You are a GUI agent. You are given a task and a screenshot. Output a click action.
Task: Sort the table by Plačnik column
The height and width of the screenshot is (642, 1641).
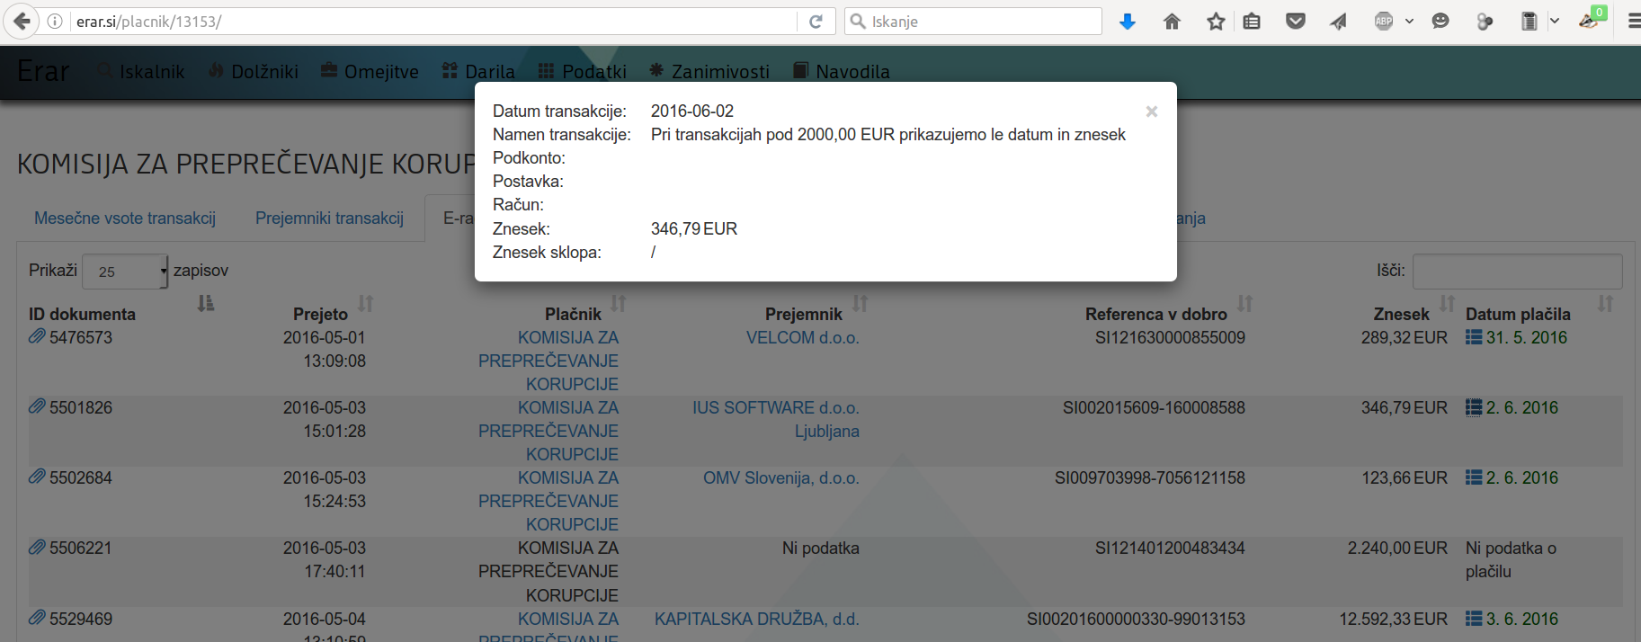(x=618, y=304)
